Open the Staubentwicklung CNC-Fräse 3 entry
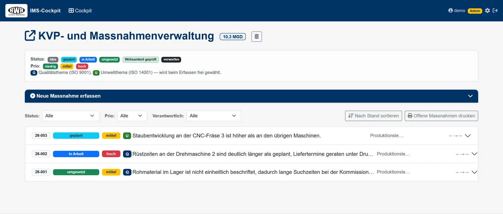503x214 pixels. click(227, 135)
